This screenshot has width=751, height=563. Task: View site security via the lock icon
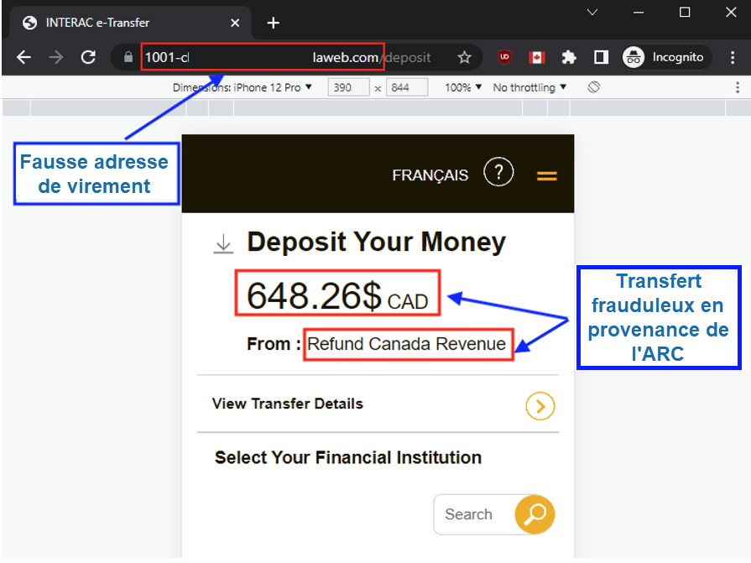[128, 57]
